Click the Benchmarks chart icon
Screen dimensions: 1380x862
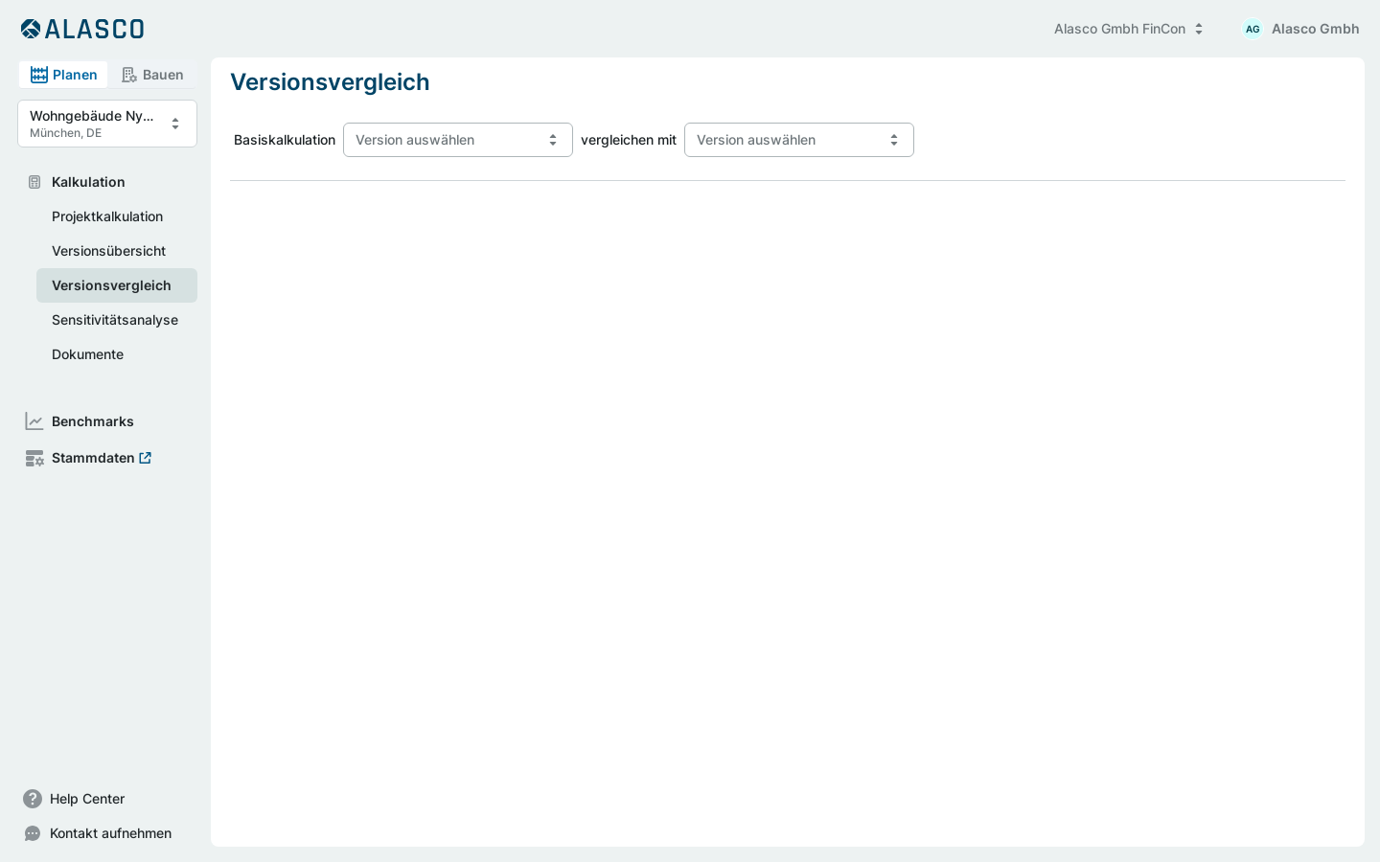pyautogui.click(x=34, y=421)
